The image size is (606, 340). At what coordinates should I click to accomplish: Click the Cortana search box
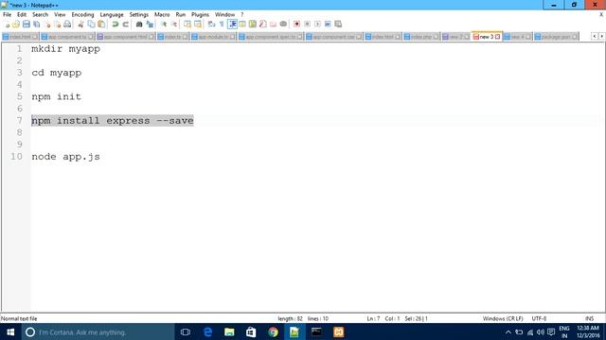pyautogui.click(x=98, y=331)
